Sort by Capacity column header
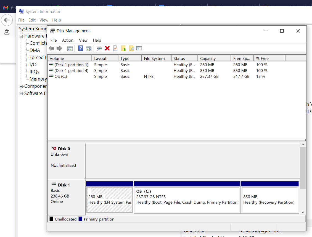Screen dimensions: 312x237 pos(214,58)
